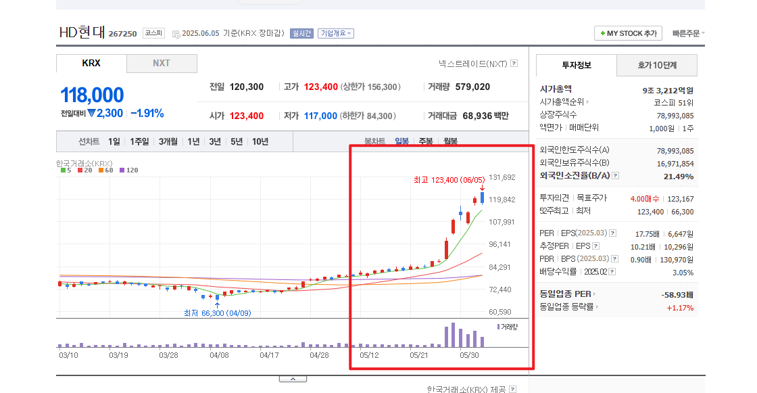Click the arrow beside 동일업종 PER

click(x=594, y=294)
